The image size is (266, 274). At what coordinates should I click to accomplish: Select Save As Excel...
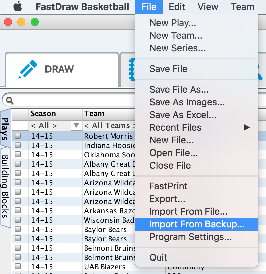click(197, 115)
